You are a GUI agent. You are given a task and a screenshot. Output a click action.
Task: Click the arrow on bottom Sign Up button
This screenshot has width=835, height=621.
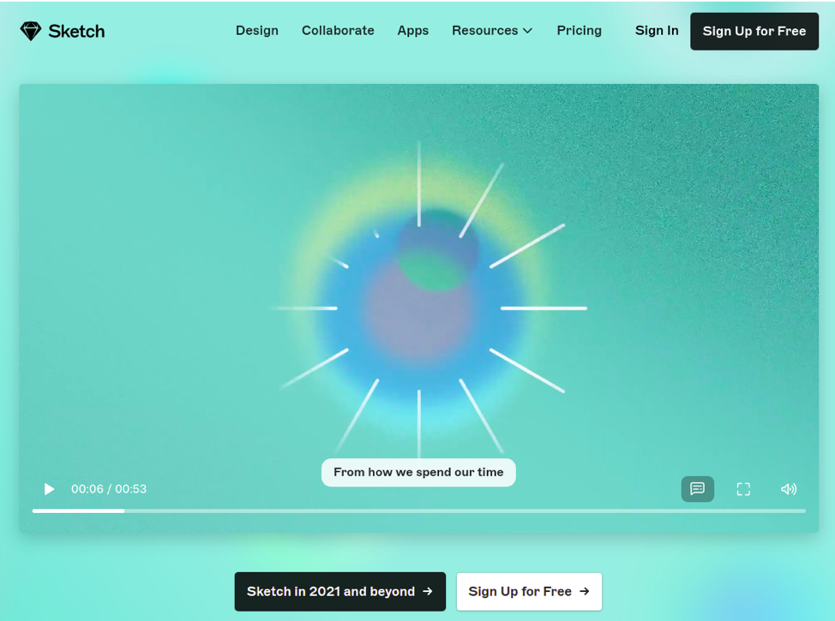[585, 592]
